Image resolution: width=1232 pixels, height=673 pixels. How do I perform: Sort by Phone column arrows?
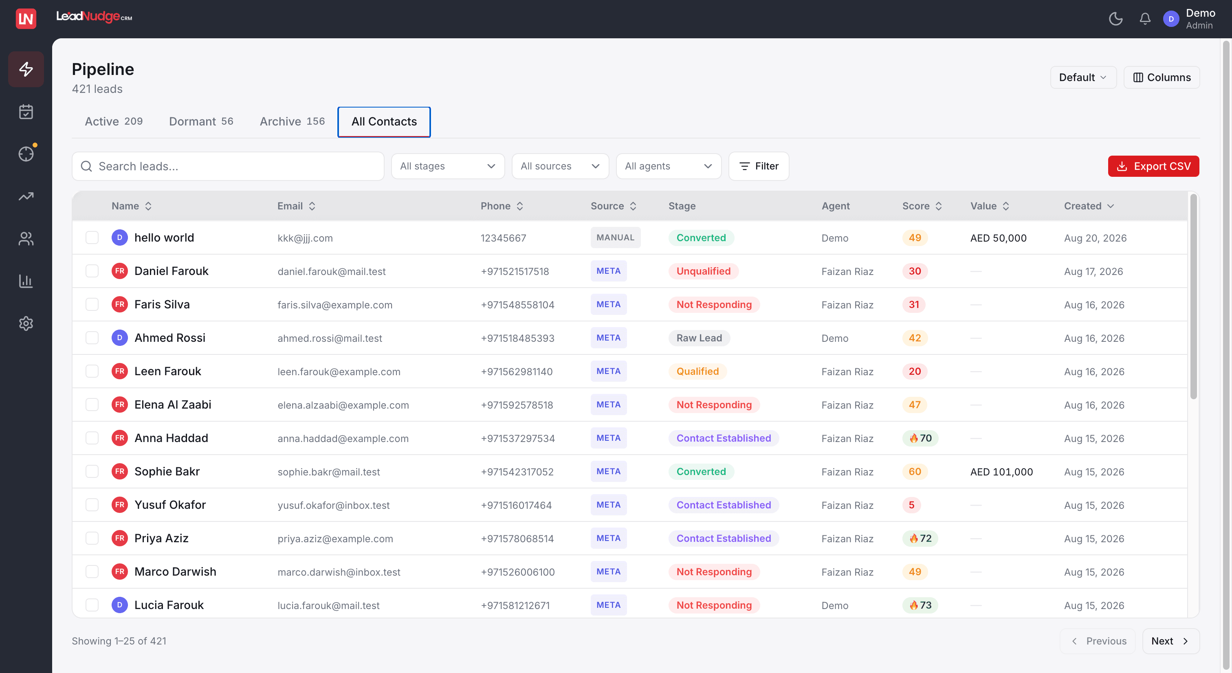tap(520, 206)
